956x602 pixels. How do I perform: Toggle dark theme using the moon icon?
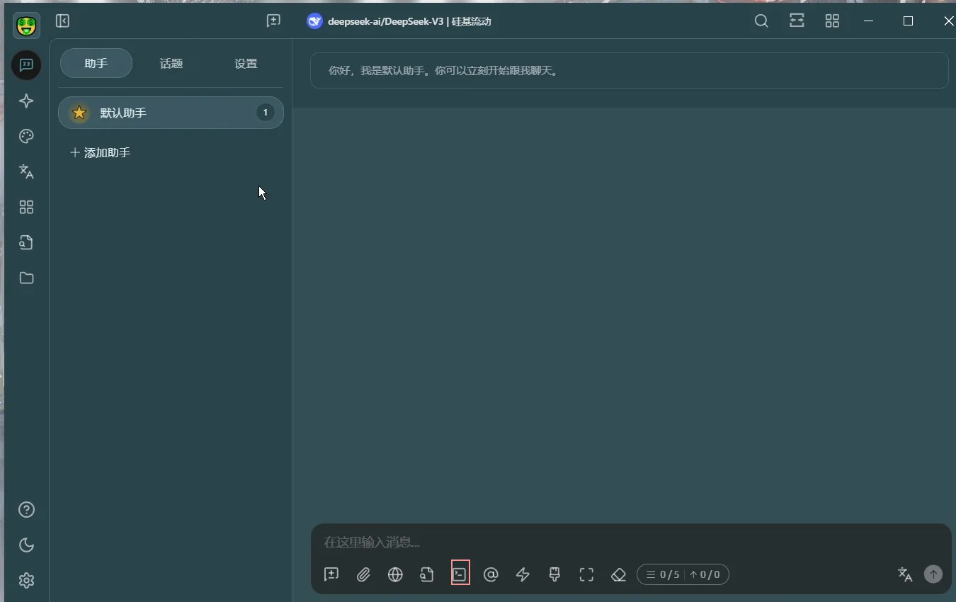point(26,545)
